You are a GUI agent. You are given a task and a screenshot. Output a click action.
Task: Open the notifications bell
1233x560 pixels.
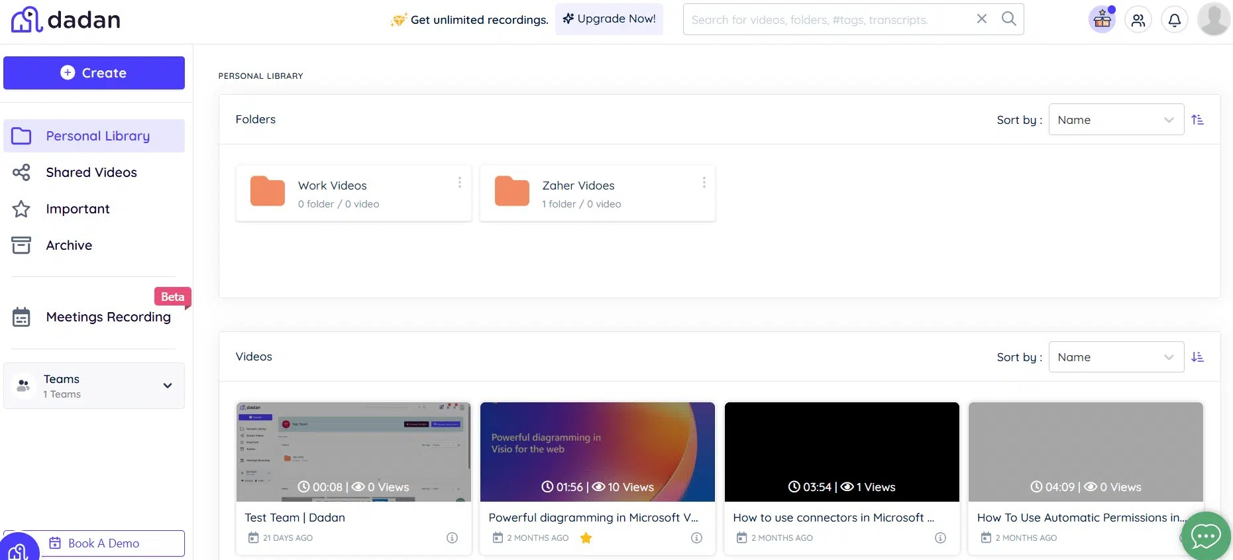(1174, 20)
